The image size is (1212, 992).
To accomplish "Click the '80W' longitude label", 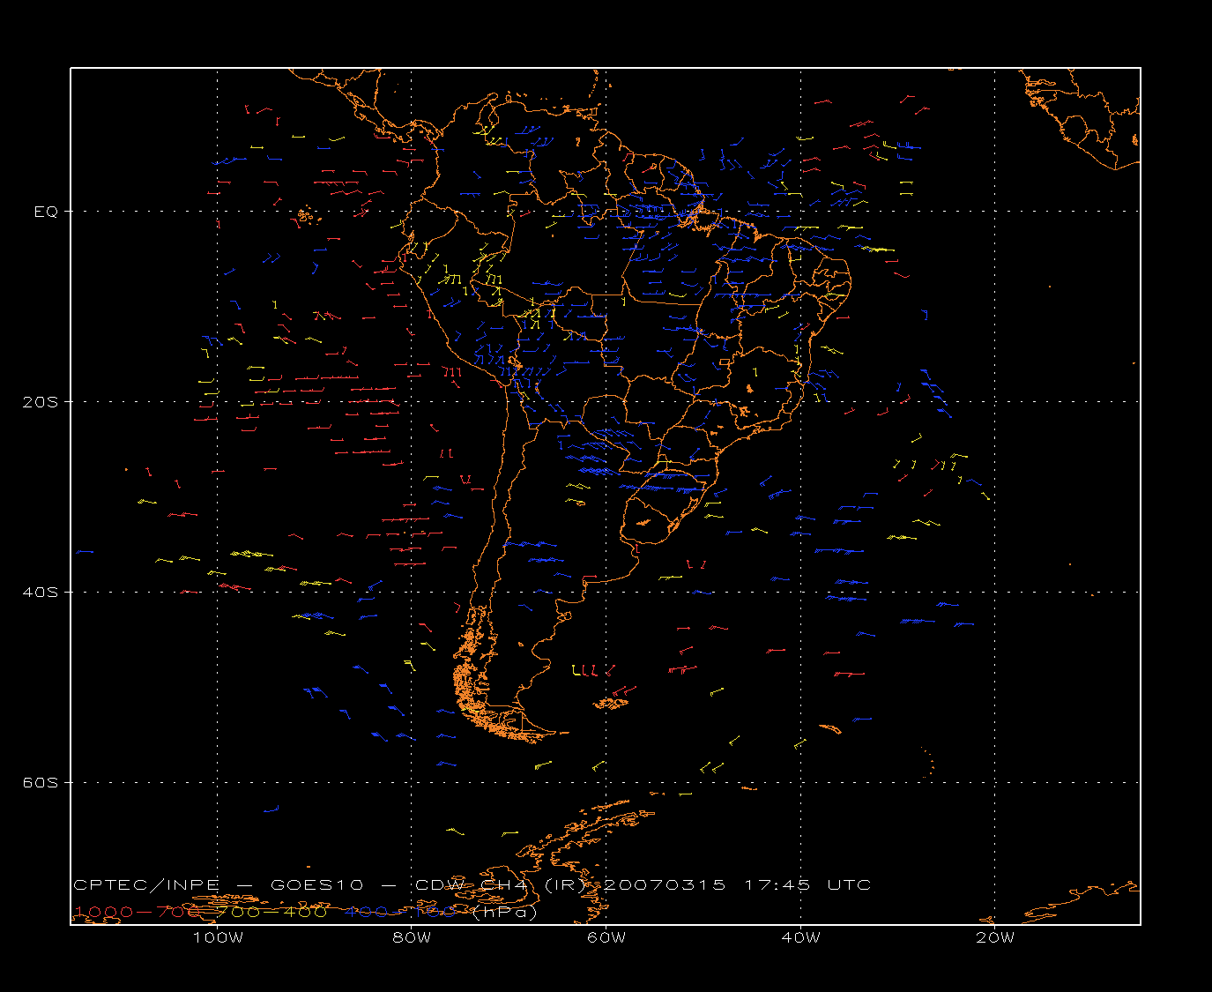I will tap(412, 937).
